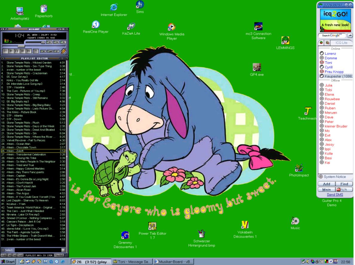
Task: Click the icq2GO banner ad
Action: point(335,20)
